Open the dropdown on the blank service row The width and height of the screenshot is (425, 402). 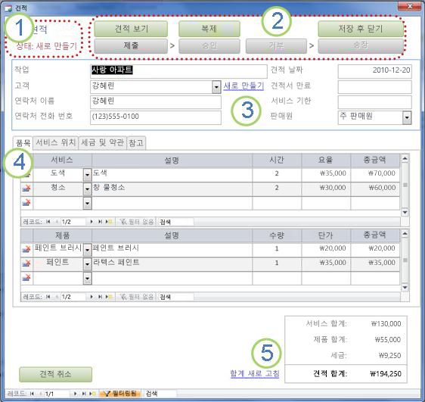[87, 203]
